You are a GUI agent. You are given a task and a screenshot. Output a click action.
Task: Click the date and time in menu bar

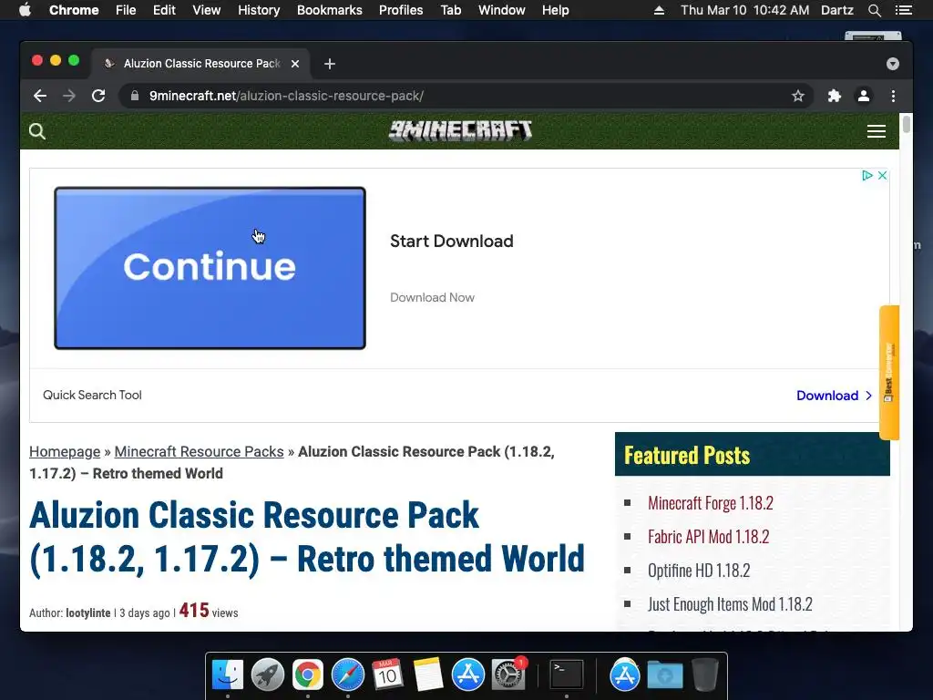(745, 10)
